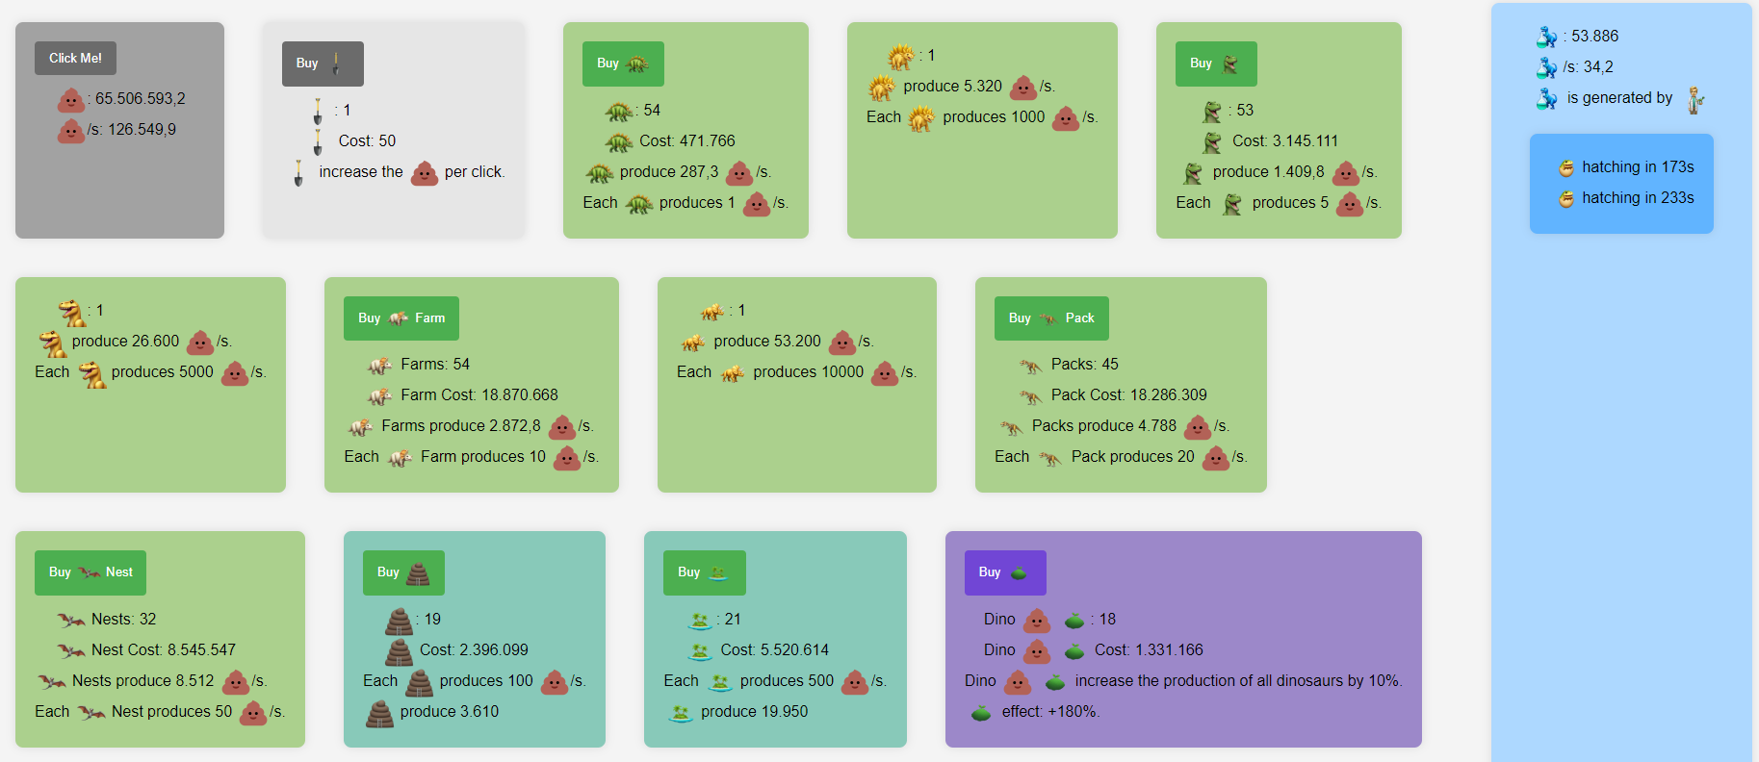Click the poop icon beside 65.506.593,2
This screenshot has width=1759, height=762.
[71, 100]
